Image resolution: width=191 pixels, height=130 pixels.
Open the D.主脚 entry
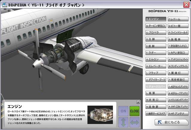[156, 39]
